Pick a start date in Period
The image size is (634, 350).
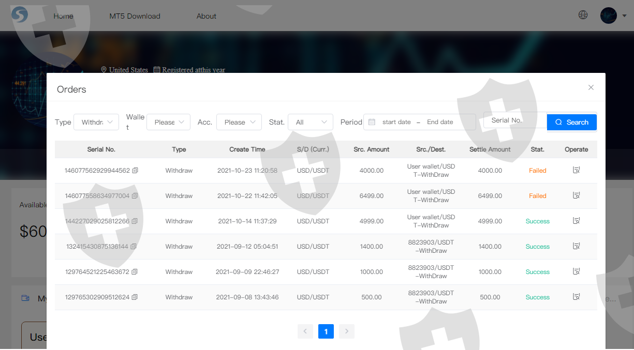point(396,123)
